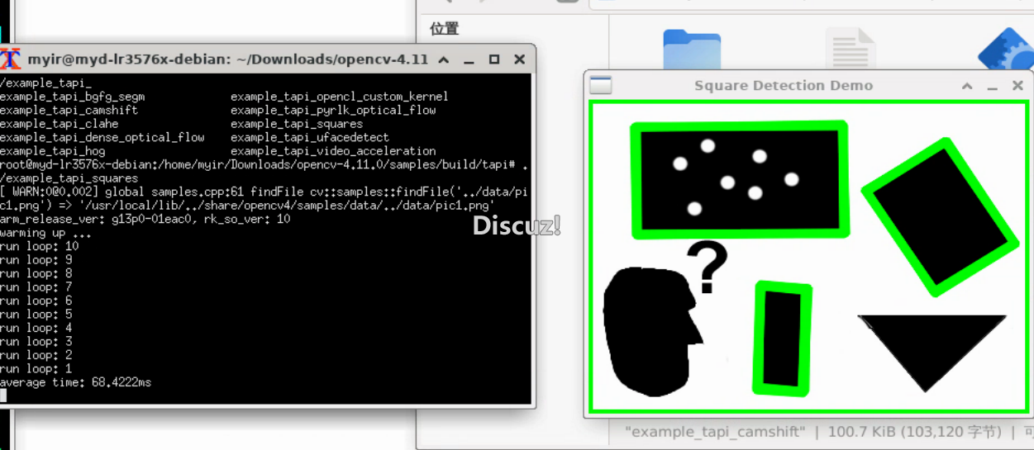This screenshot has height=450, width=1034.
Task: Click the terminal cursor below average time line
Action: click(3, 396)
